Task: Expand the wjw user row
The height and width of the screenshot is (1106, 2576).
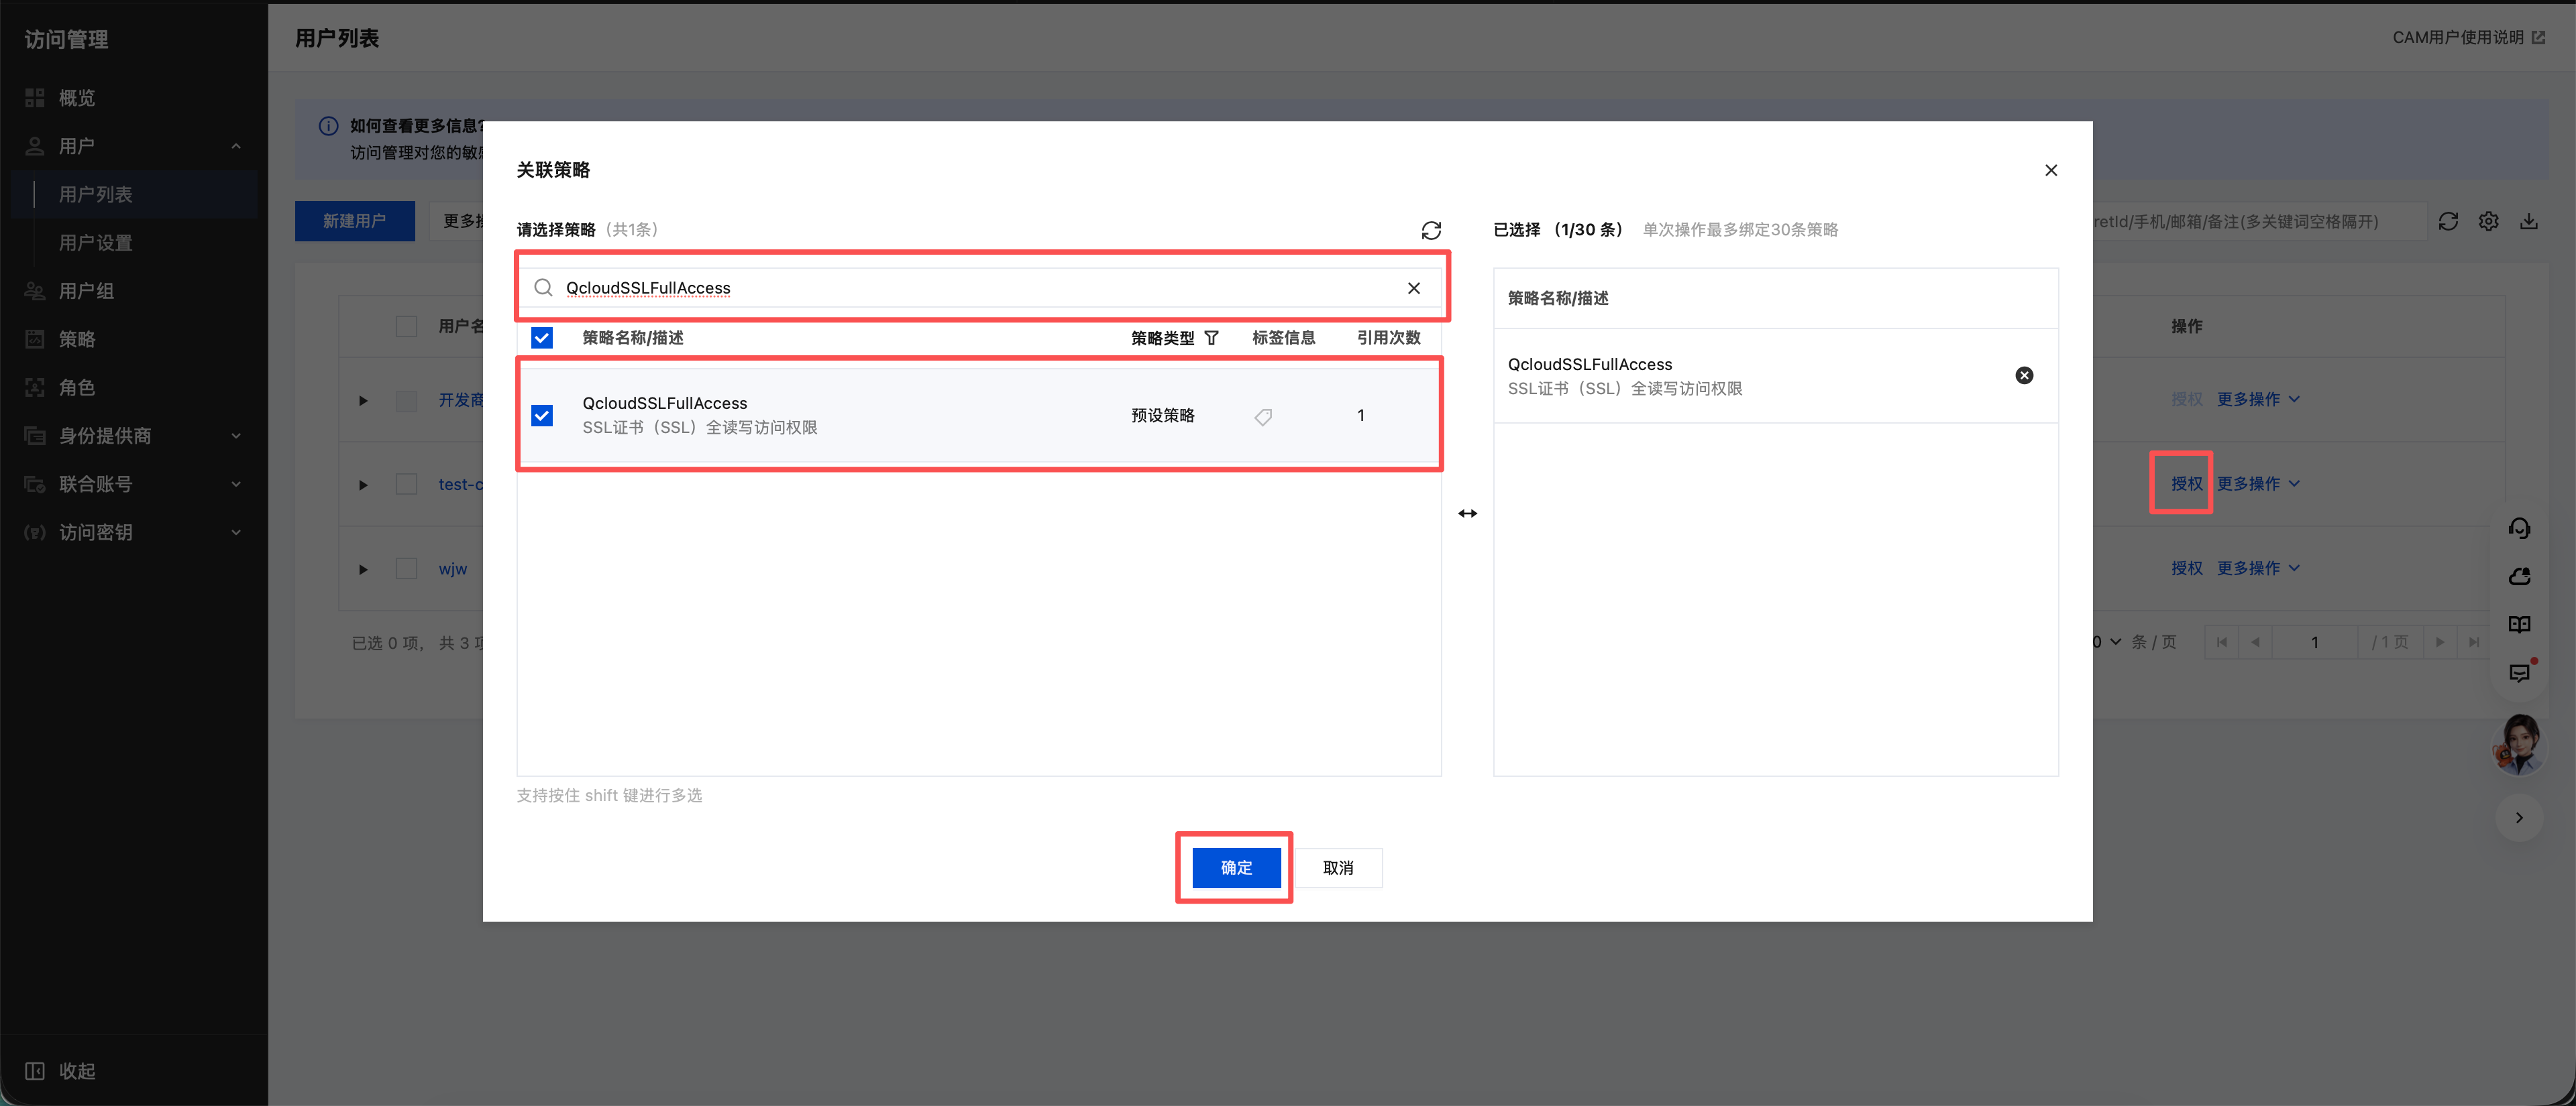Action: pyautogui.click(x=363, y=570)
